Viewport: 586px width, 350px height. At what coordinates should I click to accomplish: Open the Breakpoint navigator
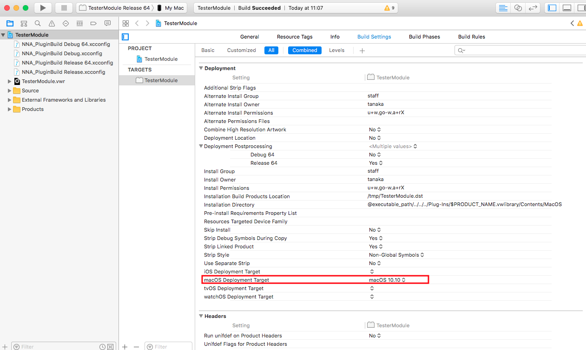coord(93,23)
